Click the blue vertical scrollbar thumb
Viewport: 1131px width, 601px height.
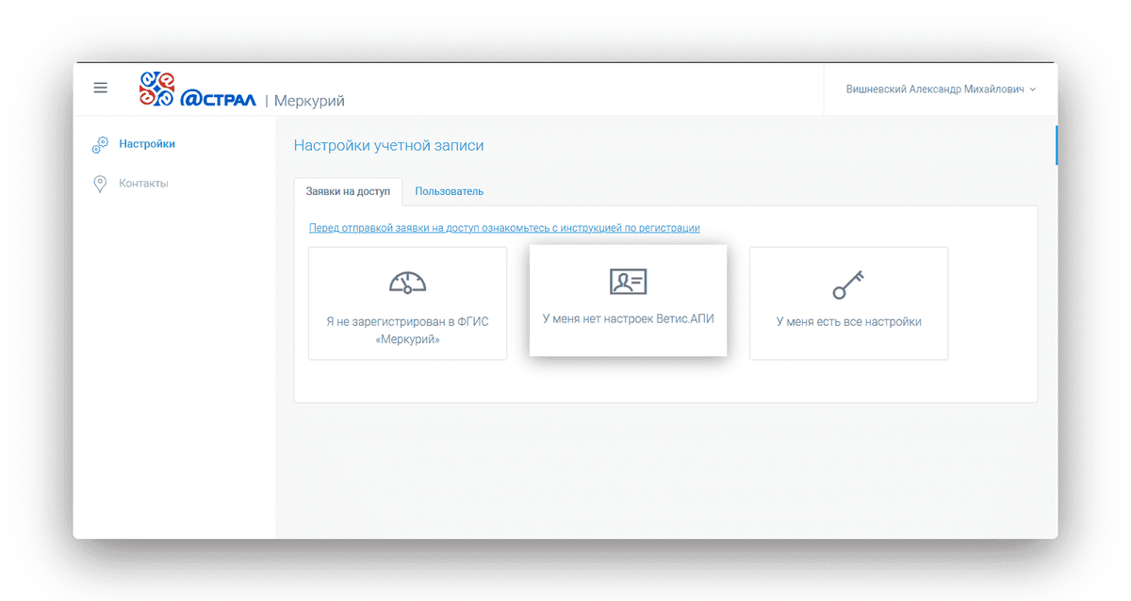pos(1056,145)
